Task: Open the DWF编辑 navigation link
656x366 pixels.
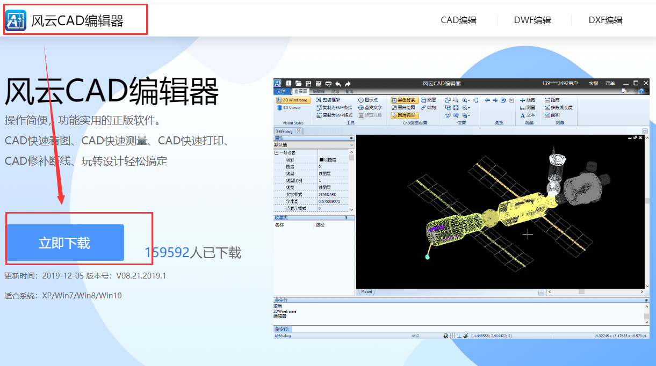Action: 532,20
